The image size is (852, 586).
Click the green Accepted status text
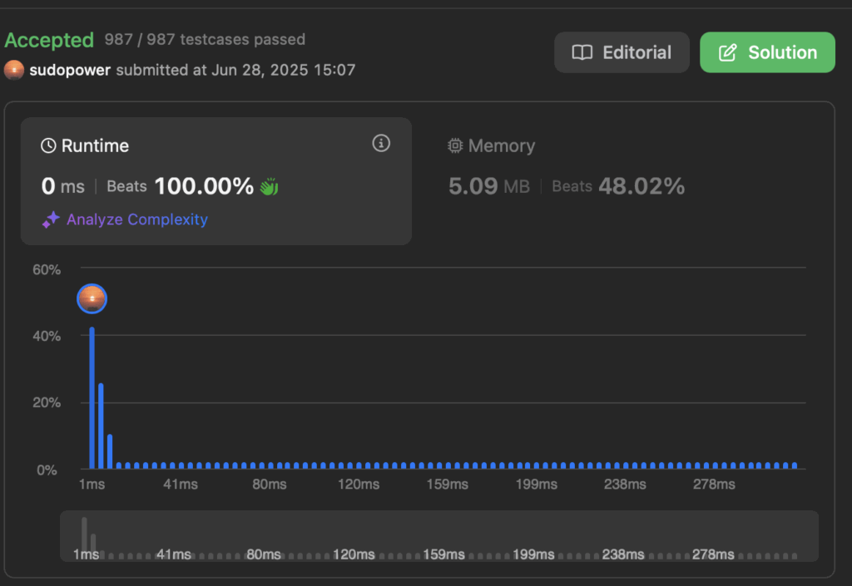point(49,40)
